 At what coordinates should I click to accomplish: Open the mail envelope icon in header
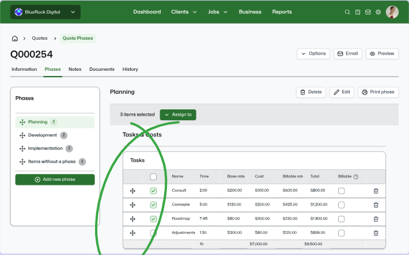click(x=368, y=12)
